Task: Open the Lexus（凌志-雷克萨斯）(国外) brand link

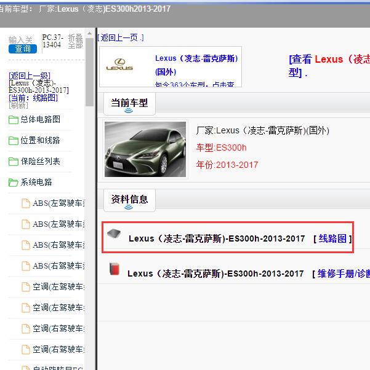Action: tap(196, 65)
